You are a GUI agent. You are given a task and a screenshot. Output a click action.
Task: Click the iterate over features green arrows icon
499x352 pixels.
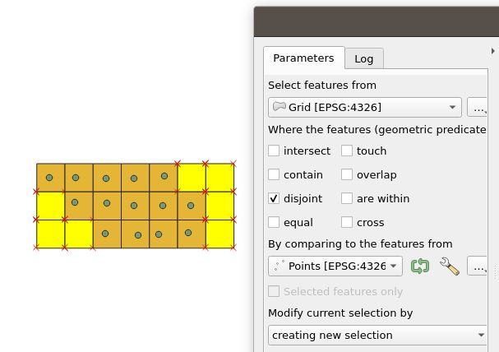pos(420,266)
